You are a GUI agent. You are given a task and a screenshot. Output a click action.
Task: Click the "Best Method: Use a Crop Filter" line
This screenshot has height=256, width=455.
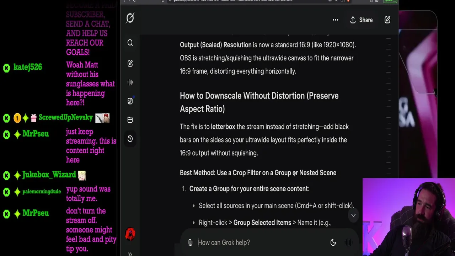tap(258, 173)
